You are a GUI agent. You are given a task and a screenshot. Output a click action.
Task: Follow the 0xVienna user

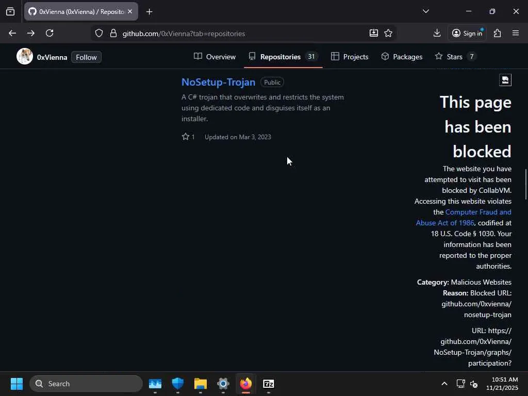86,57
